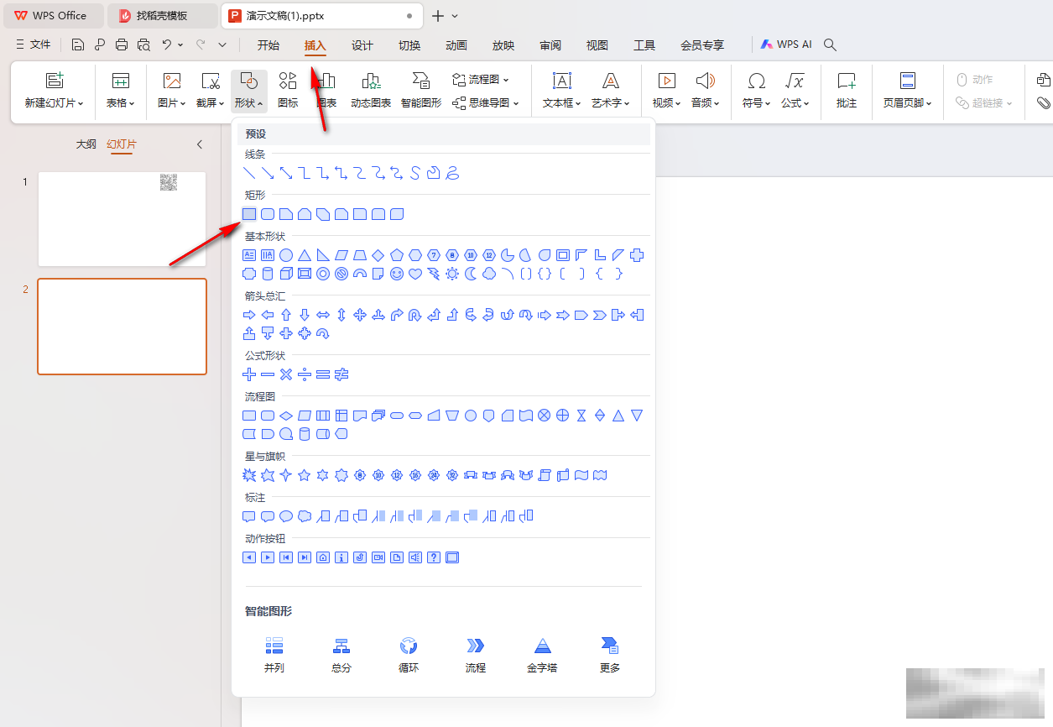The image size is (1053, 727).
Task: Choose the 金字塔 smart graphic
Action: pyautogui.click(x=542, y=655)
